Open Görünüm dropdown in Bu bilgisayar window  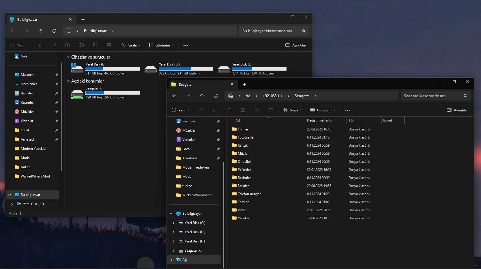(x=161, y=45)
